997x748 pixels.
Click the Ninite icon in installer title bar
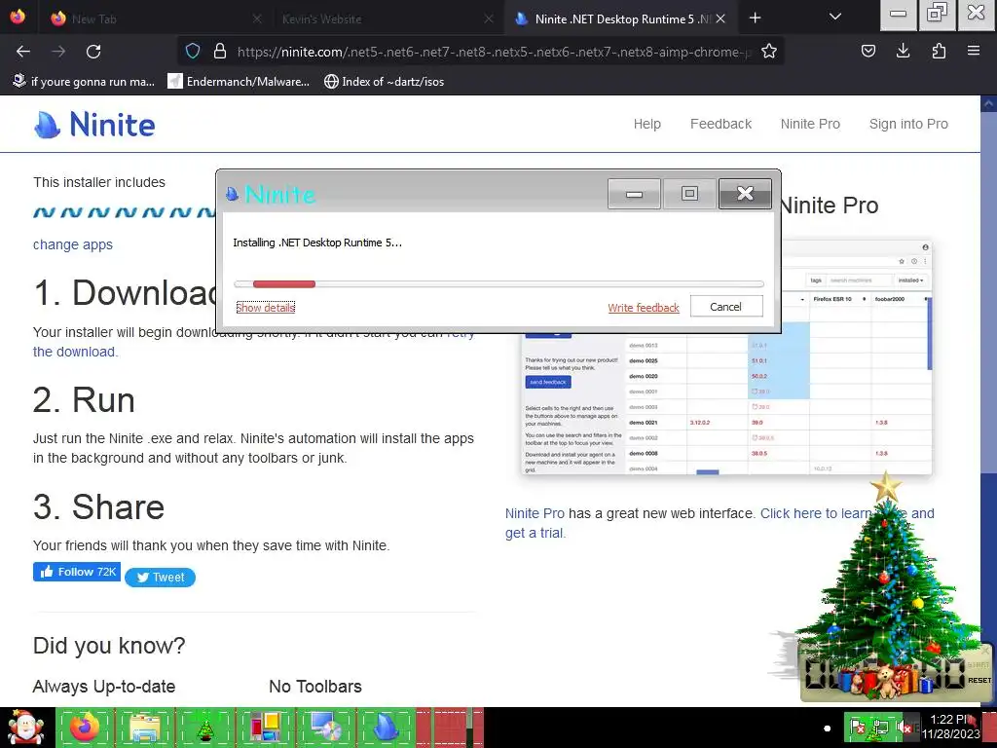point(232,194)
